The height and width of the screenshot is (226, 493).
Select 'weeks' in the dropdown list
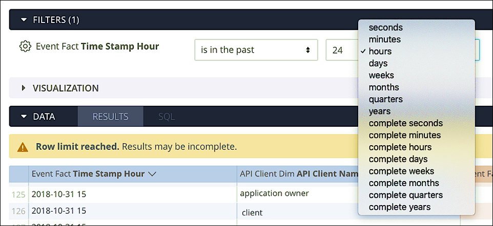pyautogui.click(x=381, y=75)
